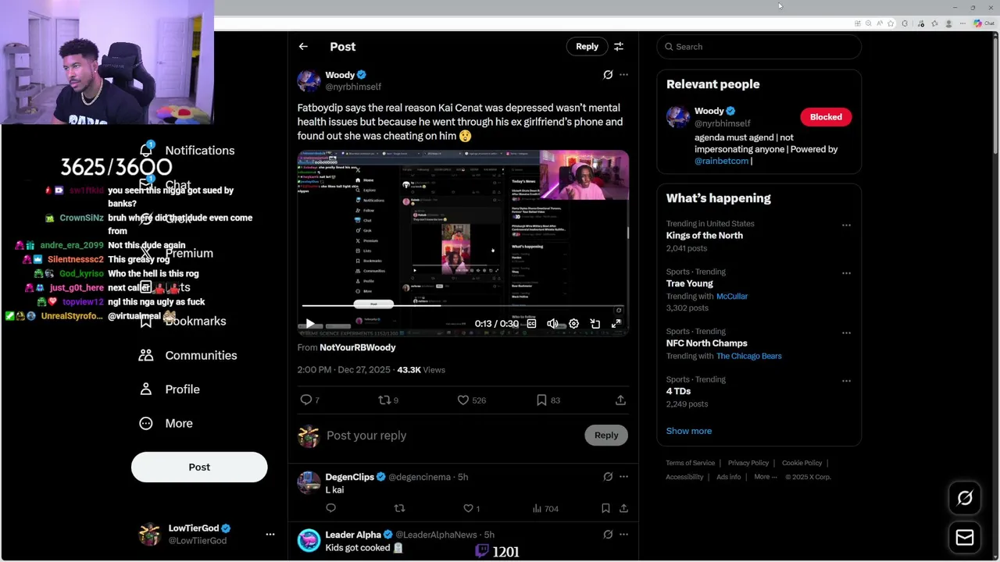Expand the footer More menu
This screenshot has width=1000, height=562.
point(765,477)
